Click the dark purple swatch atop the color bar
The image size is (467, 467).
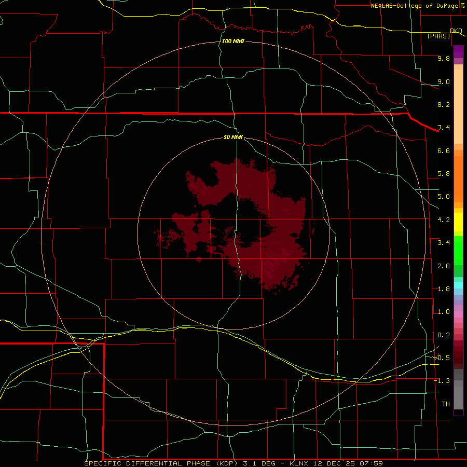tap(458, 52)
